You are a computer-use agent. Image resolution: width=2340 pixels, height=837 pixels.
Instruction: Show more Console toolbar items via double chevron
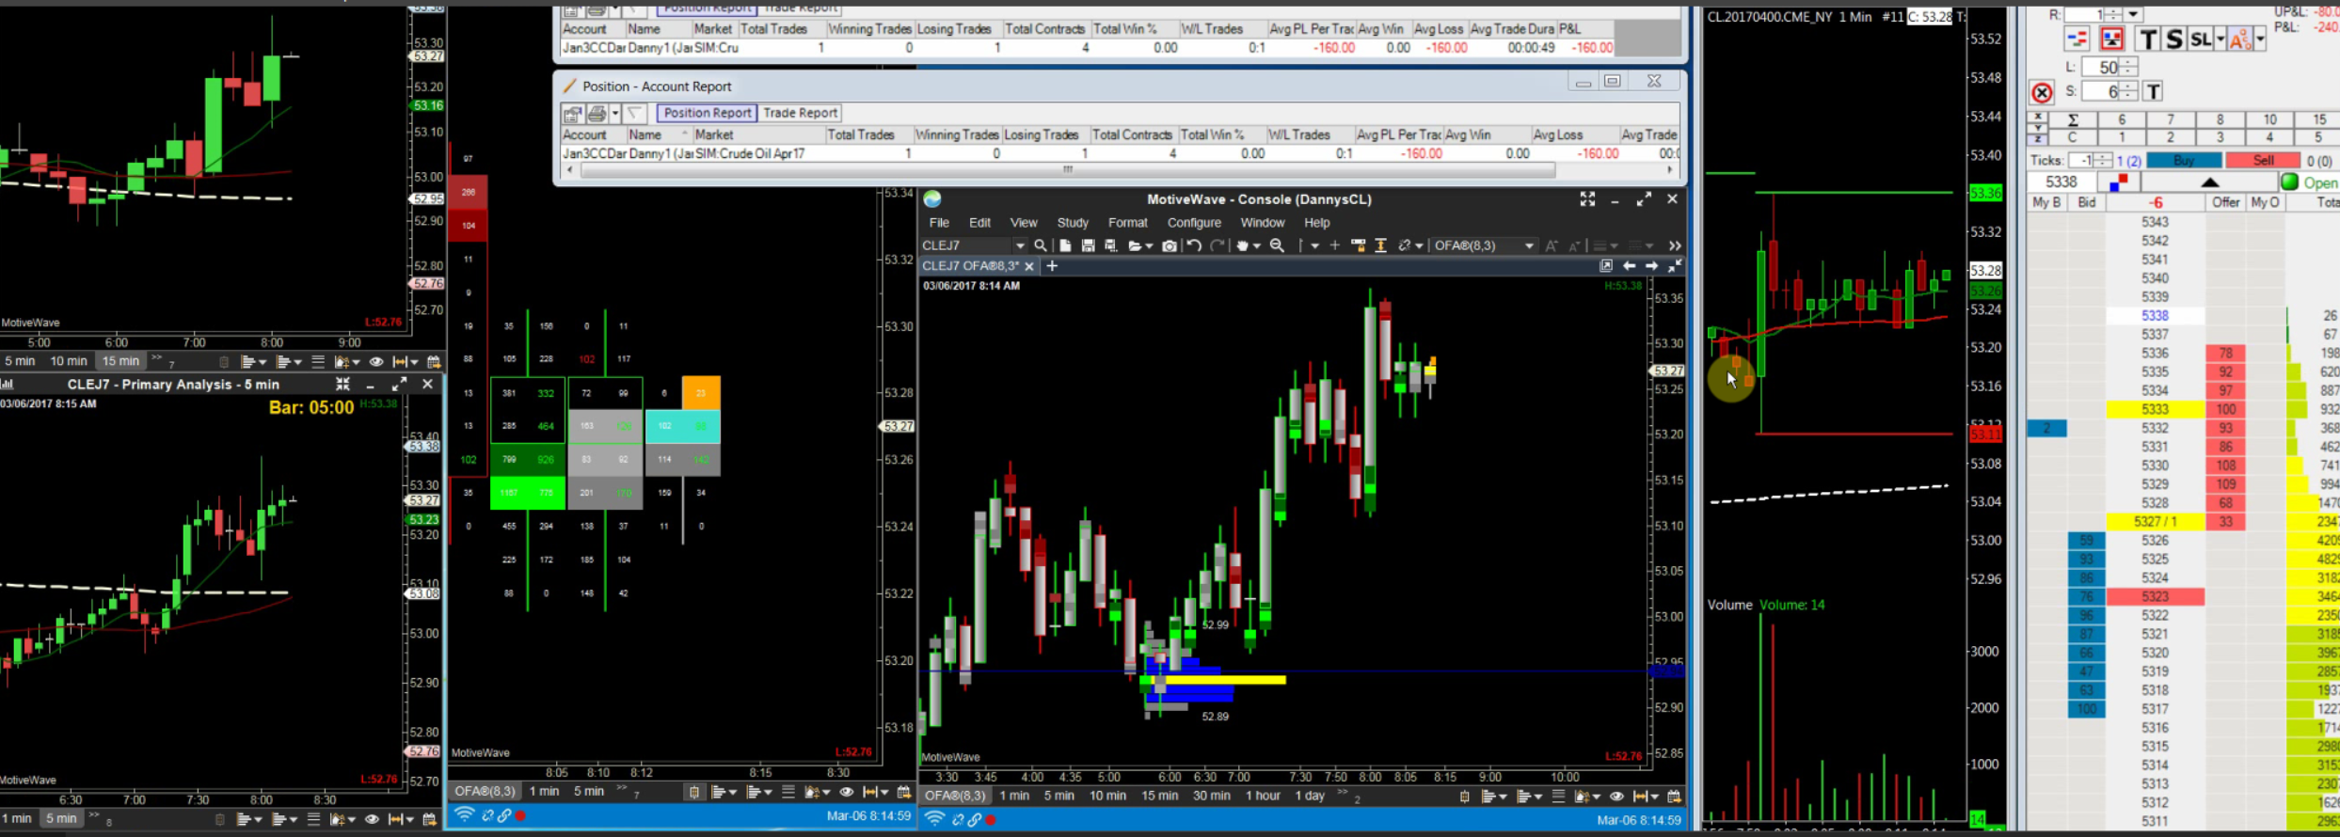[x=1675, y=245]
